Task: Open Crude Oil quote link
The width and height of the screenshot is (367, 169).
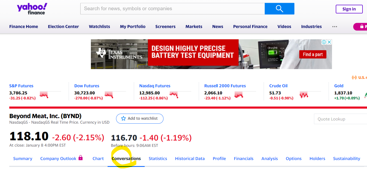Action: click(x=278, y=86)
